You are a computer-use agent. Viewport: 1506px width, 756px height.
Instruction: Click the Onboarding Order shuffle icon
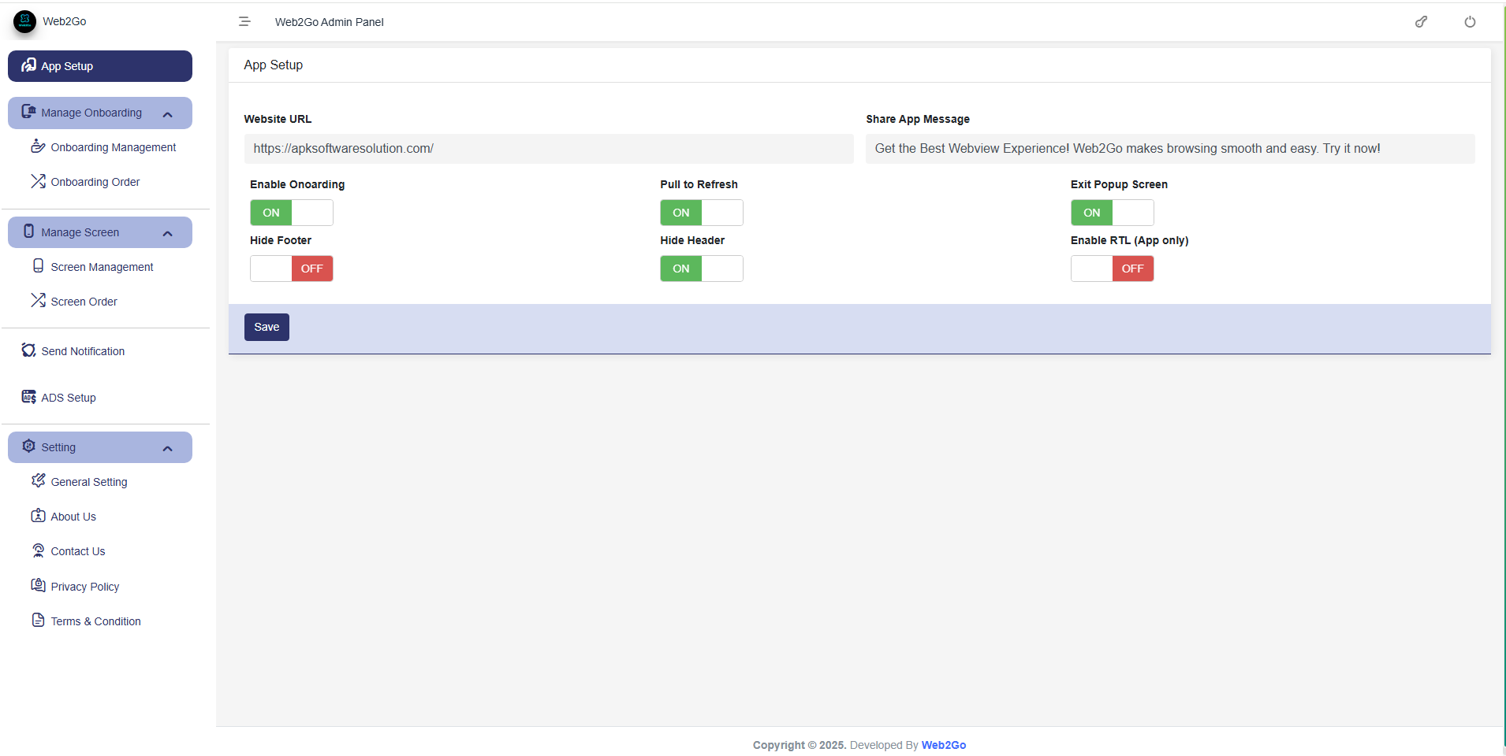point(38,181)
